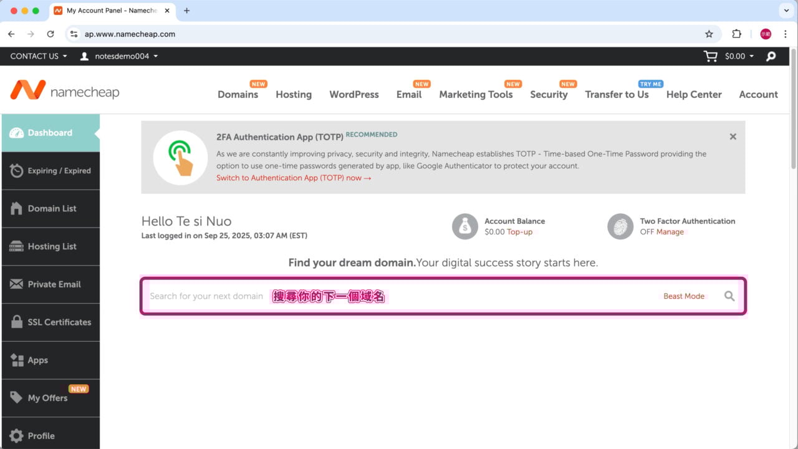Click Manage for Two Factor Authentication
The height and width of the screenshot is (449, 798).
pyautogui.click(x=670, y=232)
